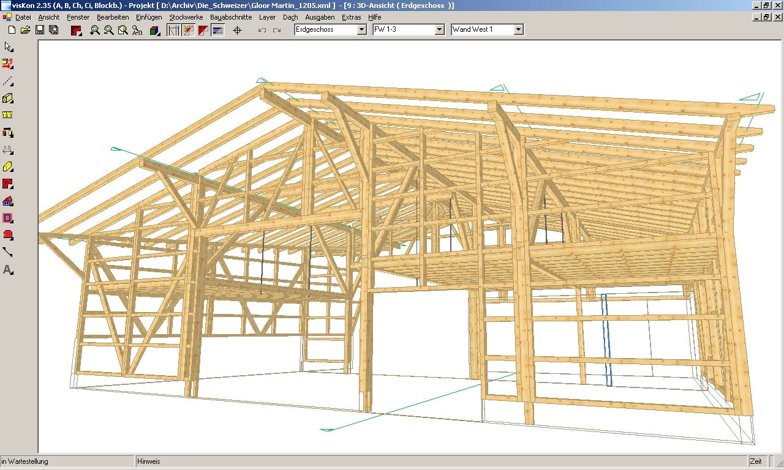Pick the house roof tool in sidebar
Screen dimensions: 784x470
8,201
